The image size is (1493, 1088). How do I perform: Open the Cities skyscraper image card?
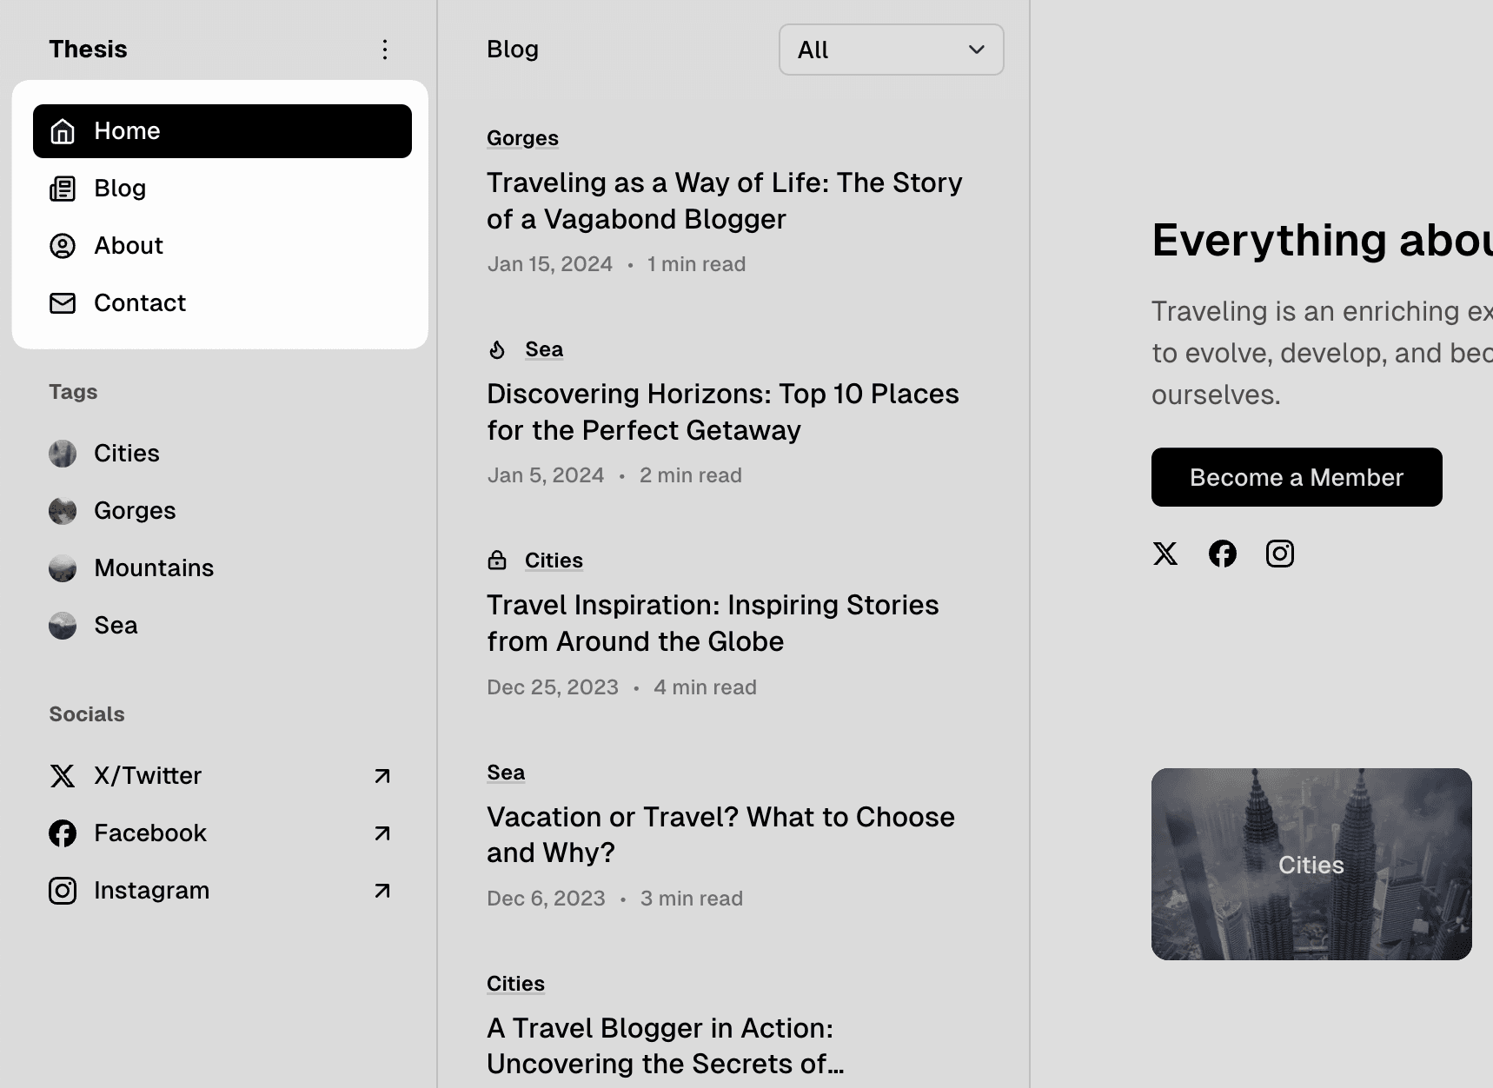click(1311, 864)
